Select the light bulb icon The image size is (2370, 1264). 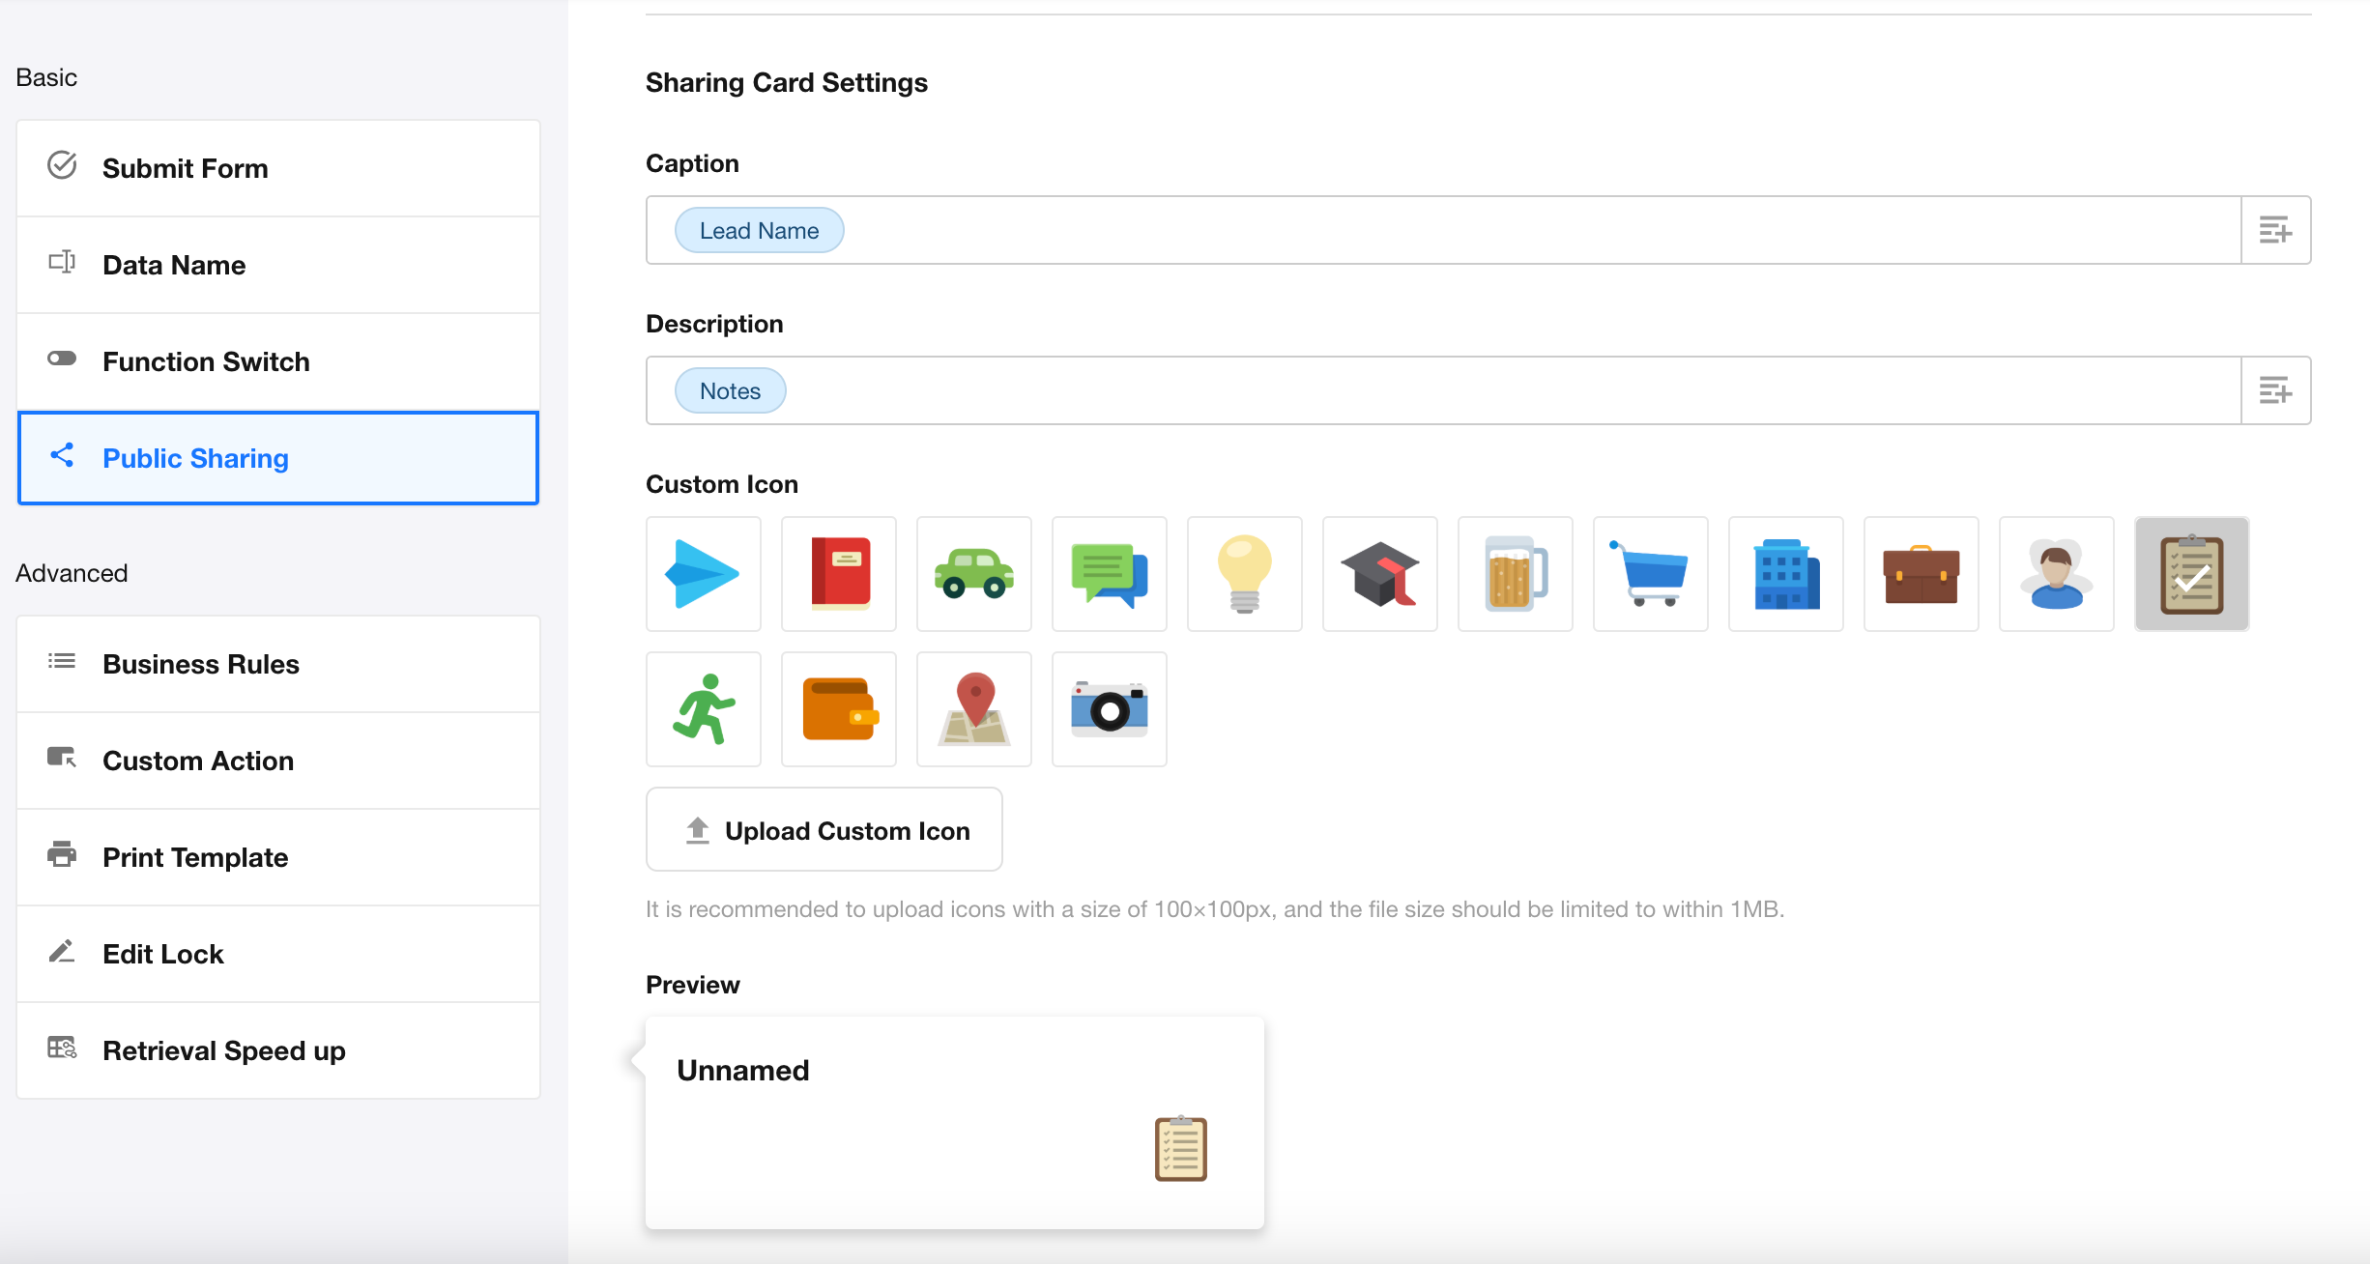click(x=1244, y=574)
